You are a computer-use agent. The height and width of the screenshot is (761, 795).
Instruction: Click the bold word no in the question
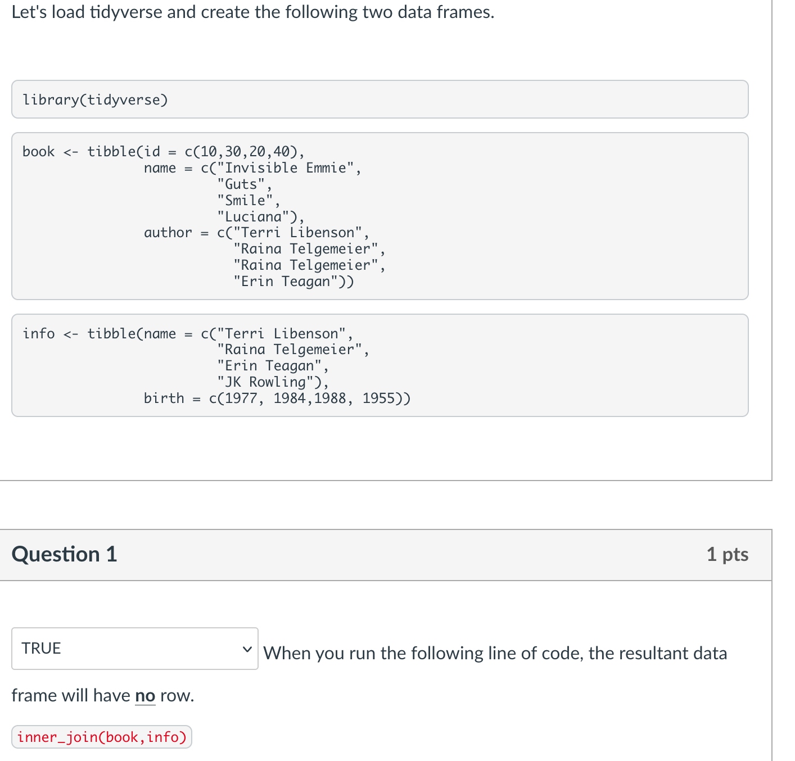pyautogui.click(x=145, y=695)
